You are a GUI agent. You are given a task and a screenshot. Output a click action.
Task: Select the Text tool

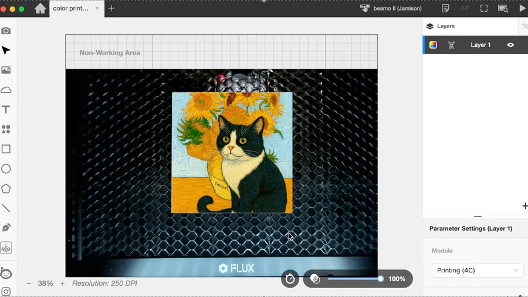coord(6,109)
